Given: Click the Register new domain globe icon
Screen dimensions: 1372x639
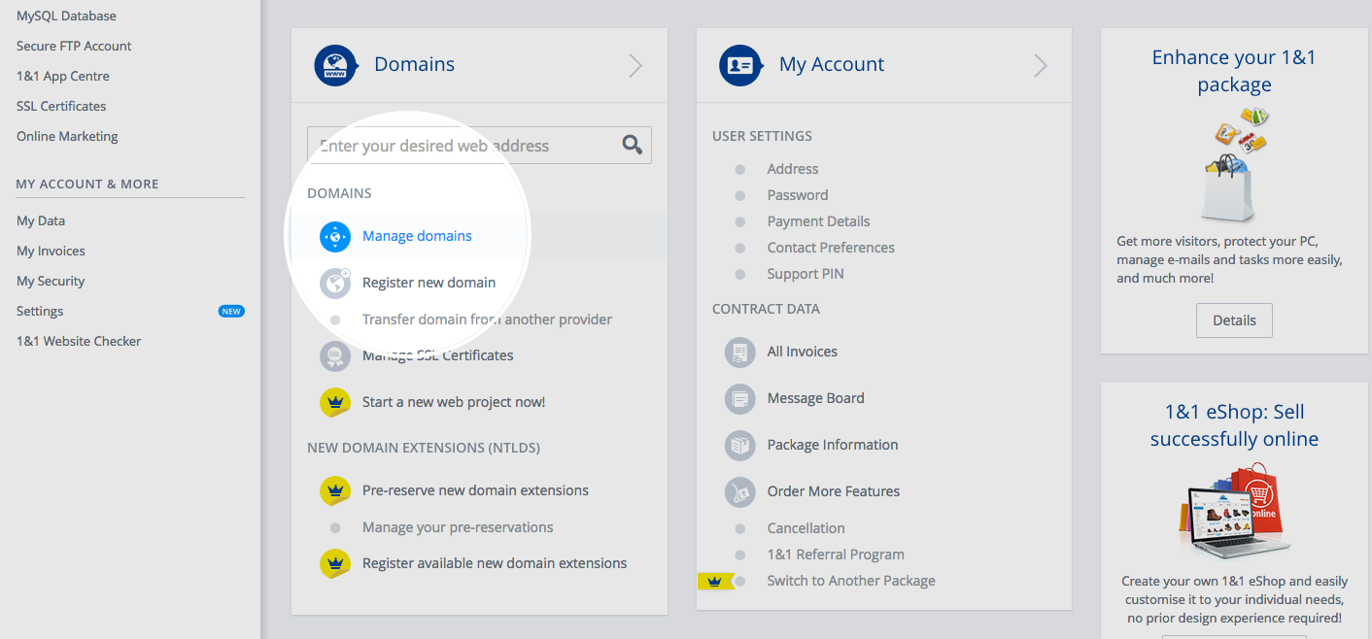Looking at the screenshot, I should point(335,283).
